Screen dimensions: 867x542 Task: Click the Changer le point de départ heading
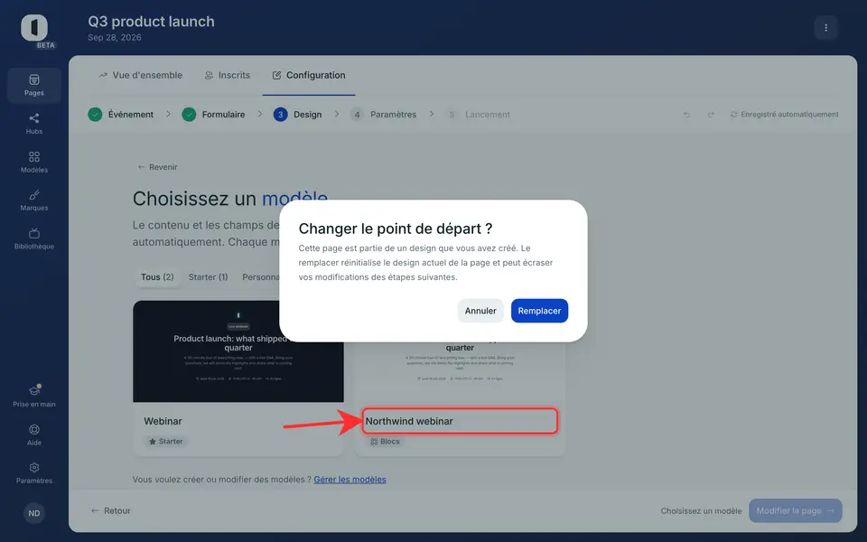[396, 229]
